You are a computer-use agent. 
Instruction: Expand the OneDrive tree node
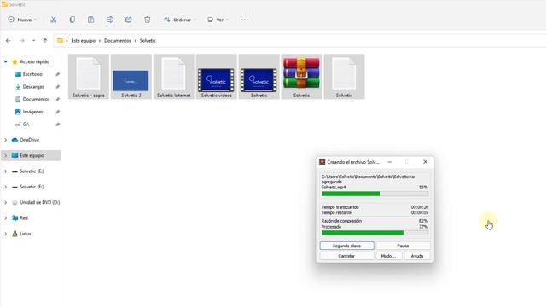(6, 140)
